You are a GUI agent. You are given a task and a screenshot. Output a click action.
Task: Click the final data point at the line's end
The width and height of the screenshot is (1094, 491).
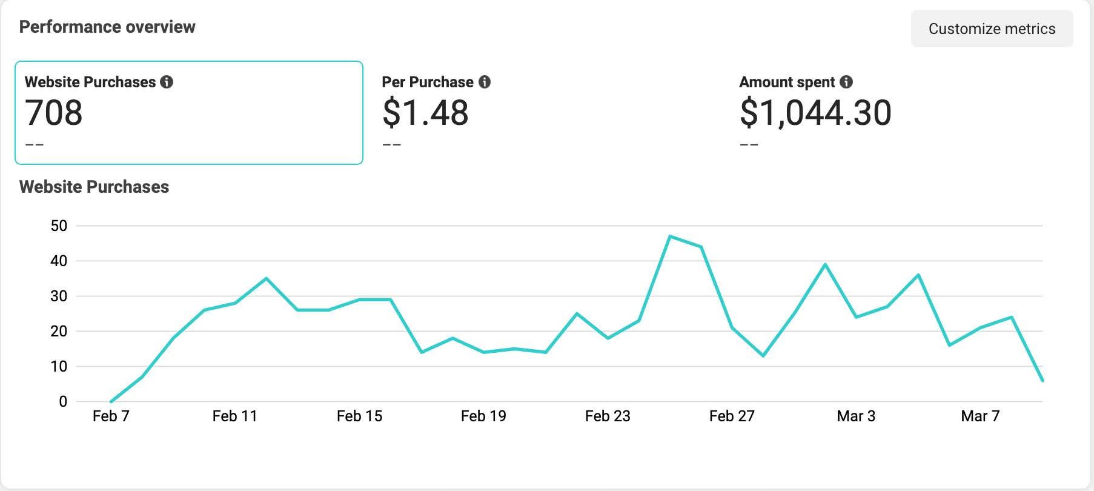tap(1043, 381)
